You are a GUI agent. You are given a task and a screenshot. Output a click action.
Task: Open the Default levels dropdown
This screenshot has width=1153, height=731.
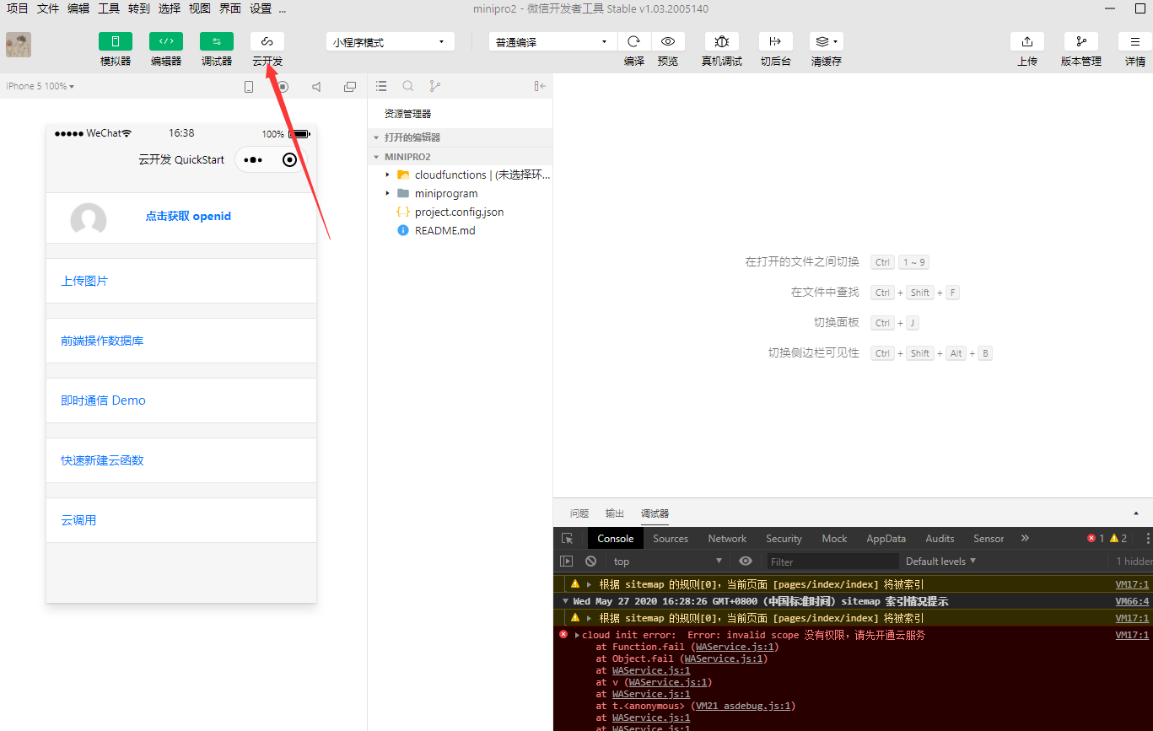coord(940,561)
